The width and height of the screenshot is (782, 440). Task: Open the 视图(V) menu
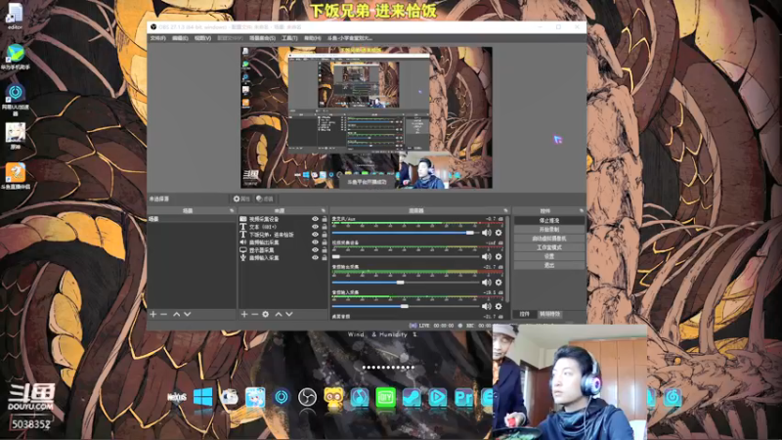(202, 38)
